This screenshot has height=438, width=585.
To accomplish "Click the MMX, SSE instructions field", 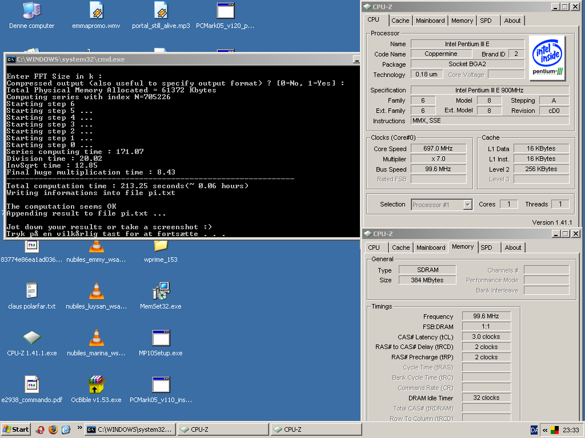I will pos(490,120).
